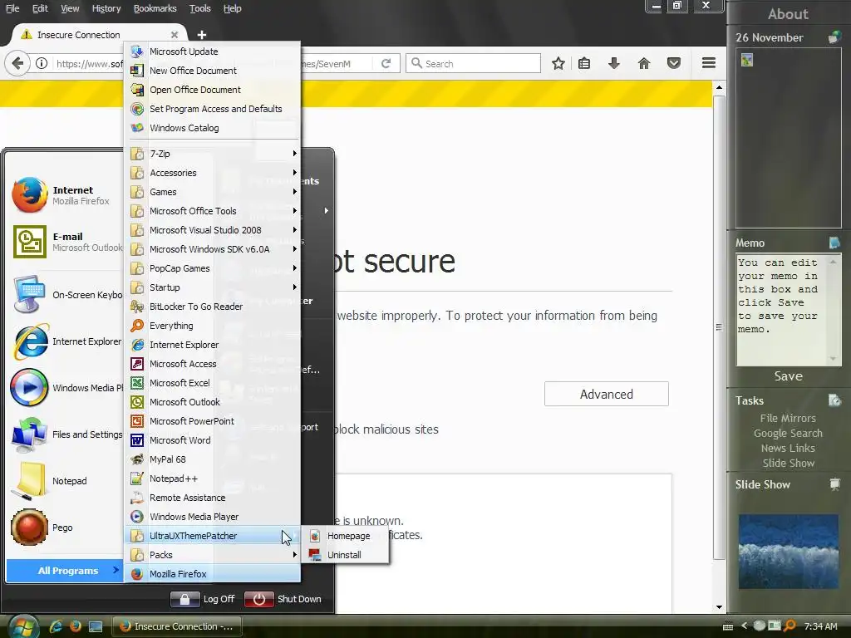The width and height of the screenshot is (851, 638).
Task: Close the Insecure Connection tab
Action: click(x=175, y=35)
